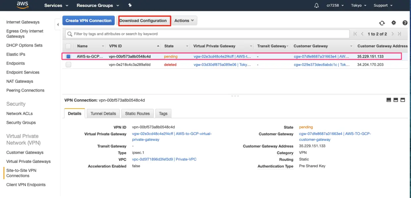Go to next page of results
The height and width of the screenshot is (198, 411).
[392, 34]
